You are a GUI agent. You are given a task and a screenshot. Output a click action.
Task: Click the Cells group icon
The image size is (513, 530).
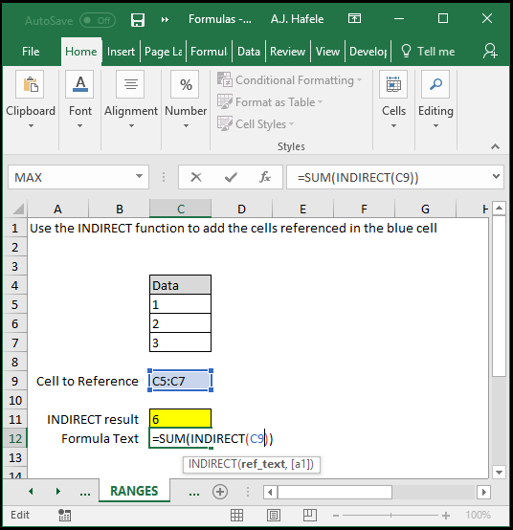tap(393, 84)
